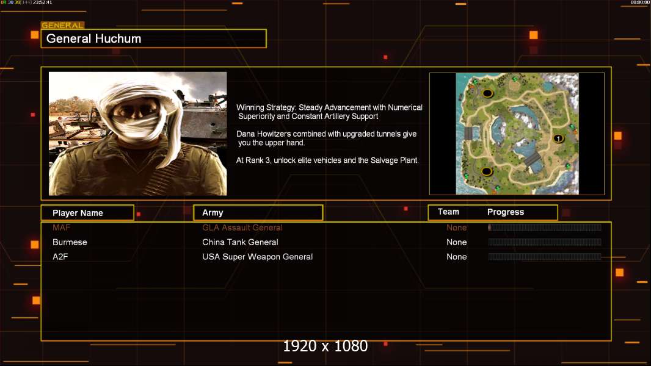Click the Dana Howitzers tip text

click(326, 138)
